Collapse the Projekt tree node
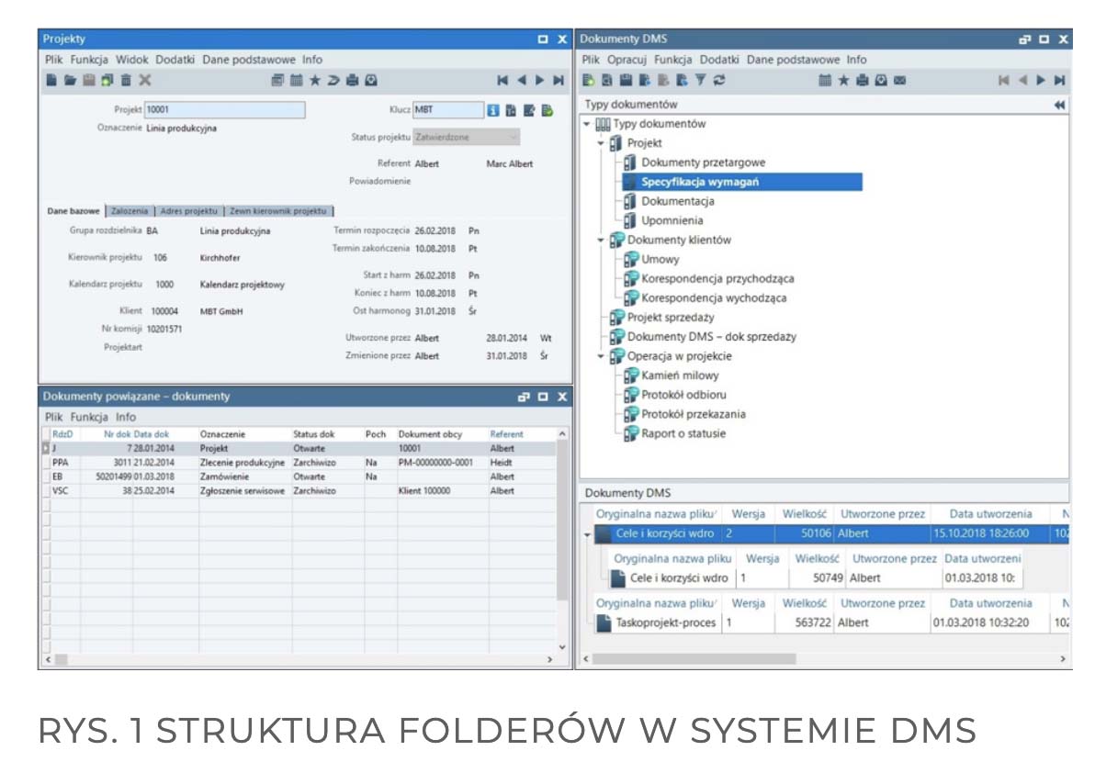 pyautogui.click(x=599, y=143)
